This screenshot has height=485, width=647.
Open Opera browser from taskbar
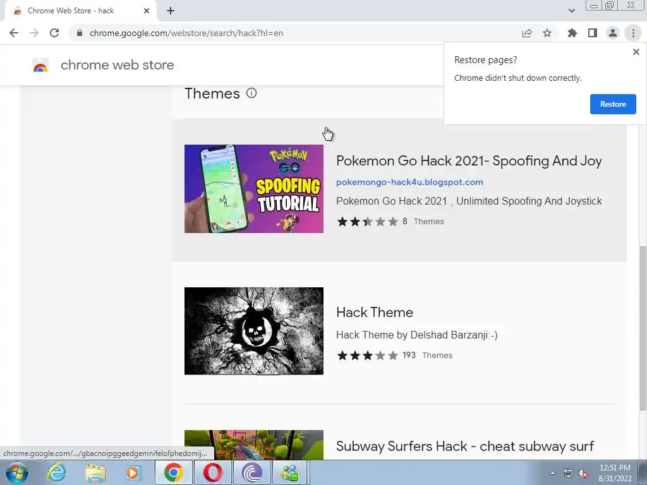(212, 472)
